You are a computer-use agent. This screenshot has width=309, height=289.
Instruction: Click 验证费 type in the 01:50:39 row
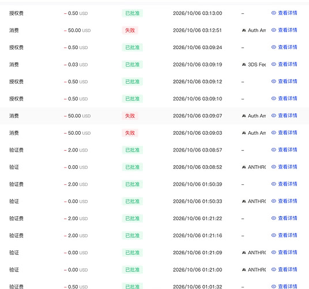[x=16, y=184]
